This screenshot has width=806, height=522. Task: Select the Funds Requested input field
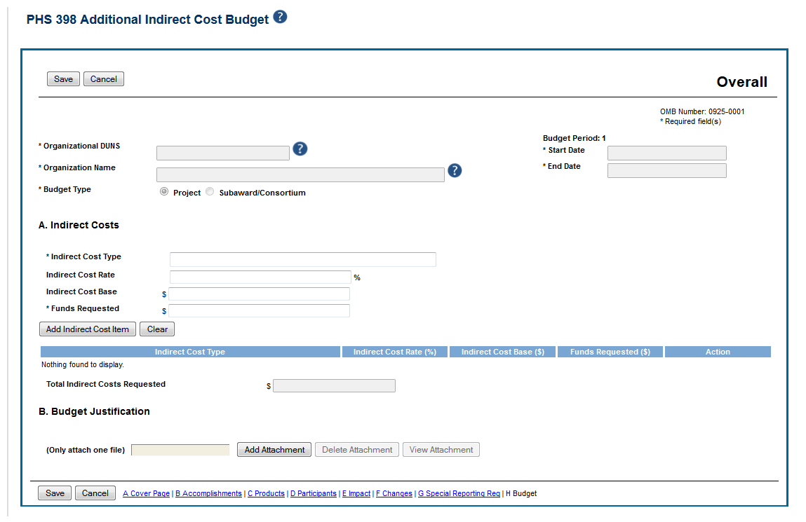coord(259,311)
